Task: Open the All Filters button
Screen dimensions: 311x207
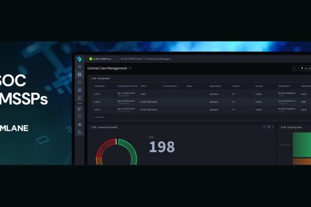Action: [305, 68]
